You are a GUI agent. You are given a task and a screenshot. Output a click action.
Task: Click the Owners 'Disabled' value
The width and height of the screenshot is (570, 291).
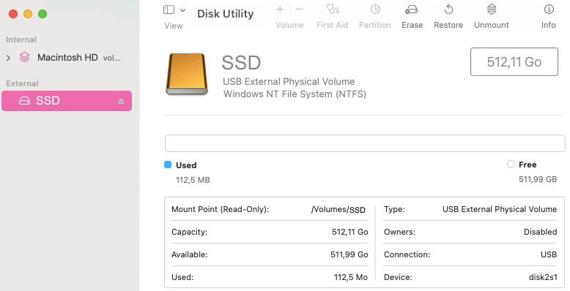pyautogui.click(x=541, y=233)
